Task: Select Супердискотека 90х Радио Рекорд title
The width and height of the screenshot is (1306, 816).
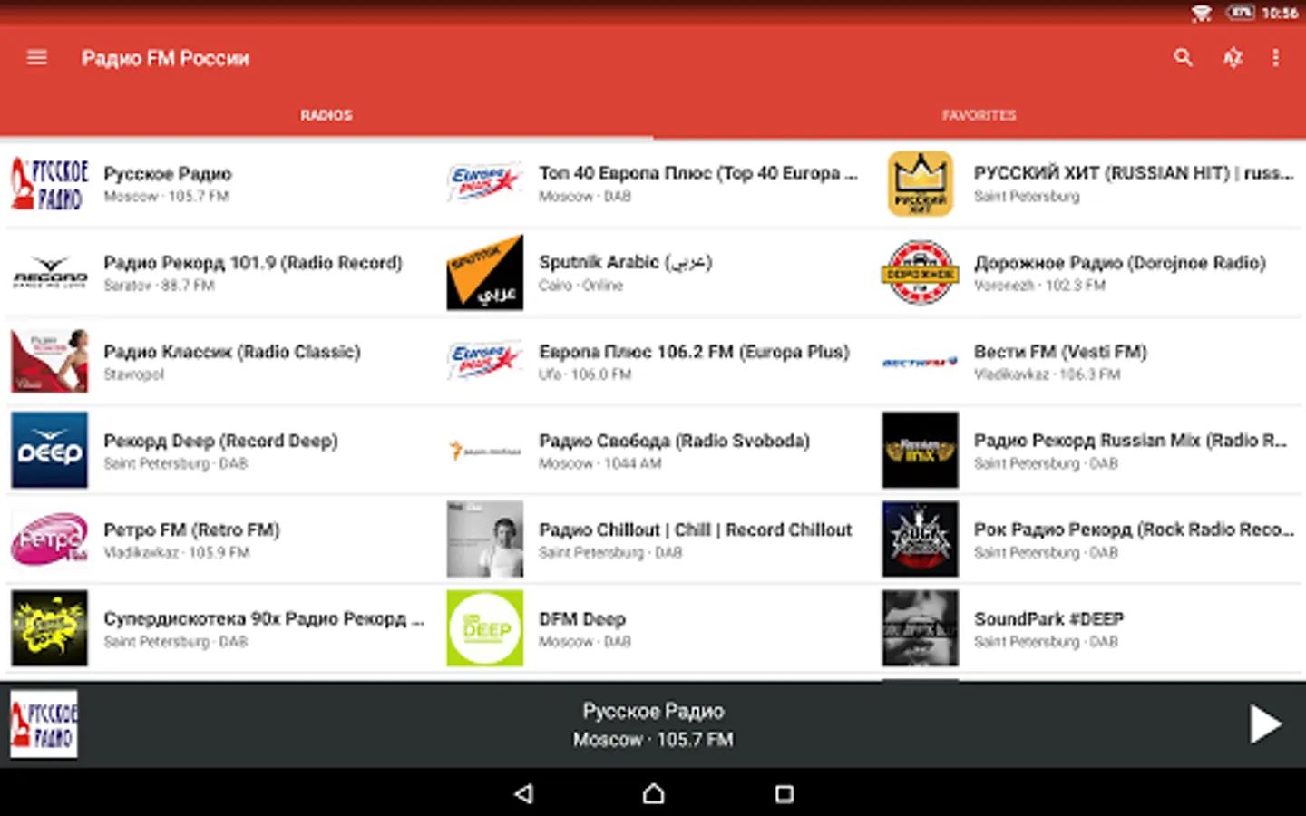Action: [264, 617]
